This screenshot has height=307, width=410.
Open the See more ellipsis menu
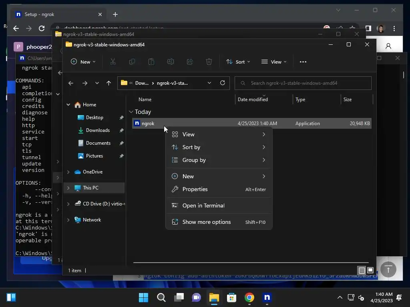click(303, 62)
